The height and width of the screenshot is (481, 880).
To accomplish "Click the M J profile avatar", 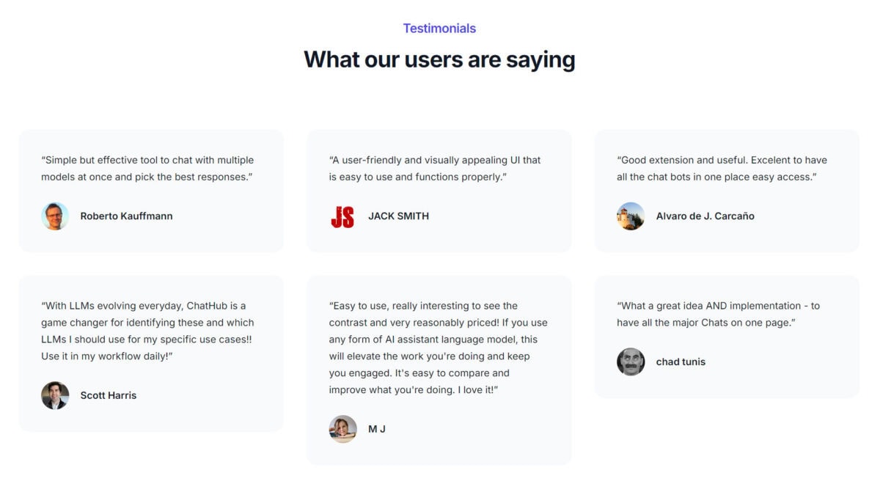I will [342, 429].
